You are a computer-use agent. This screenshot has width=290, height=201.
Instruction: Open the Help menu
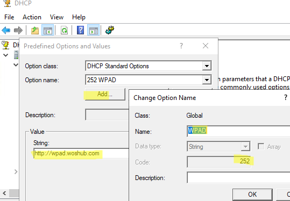tap(79, 17)
